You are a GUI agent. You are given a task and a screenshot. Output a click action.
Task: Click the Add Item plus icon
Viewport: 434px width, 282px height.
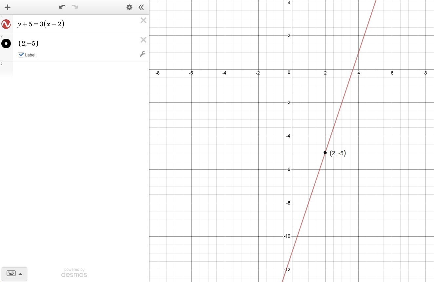[x=8, y=7]
